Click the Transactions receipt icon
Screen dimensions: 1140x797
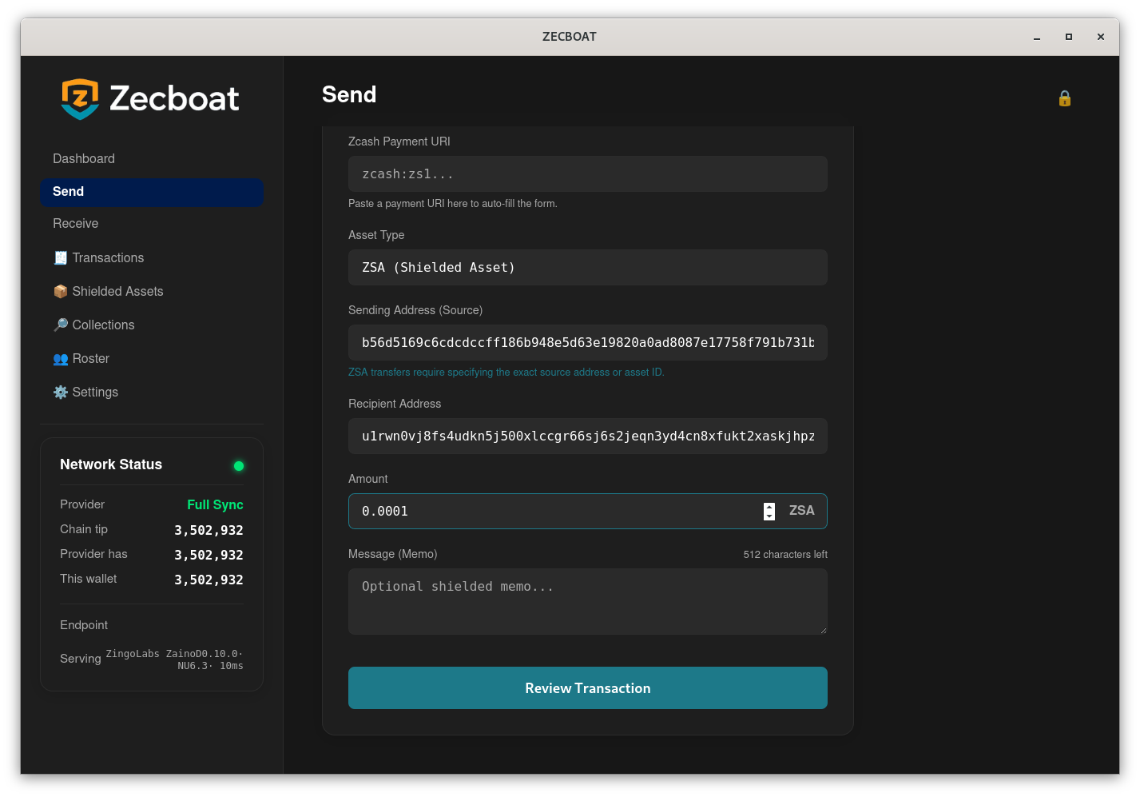[x=61, y=257]
